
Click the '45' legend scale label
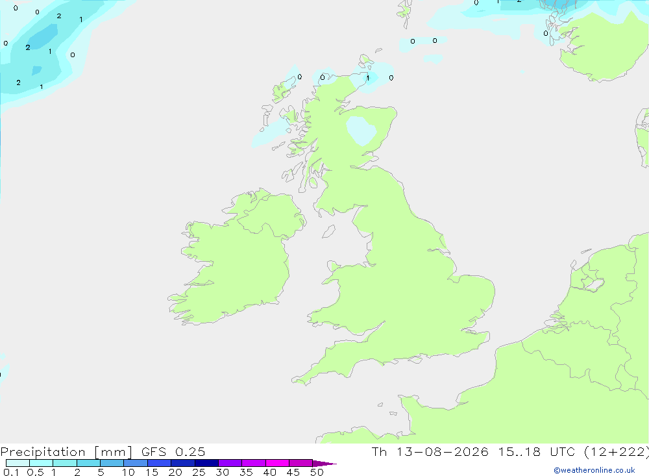click(x=293, y=472)
